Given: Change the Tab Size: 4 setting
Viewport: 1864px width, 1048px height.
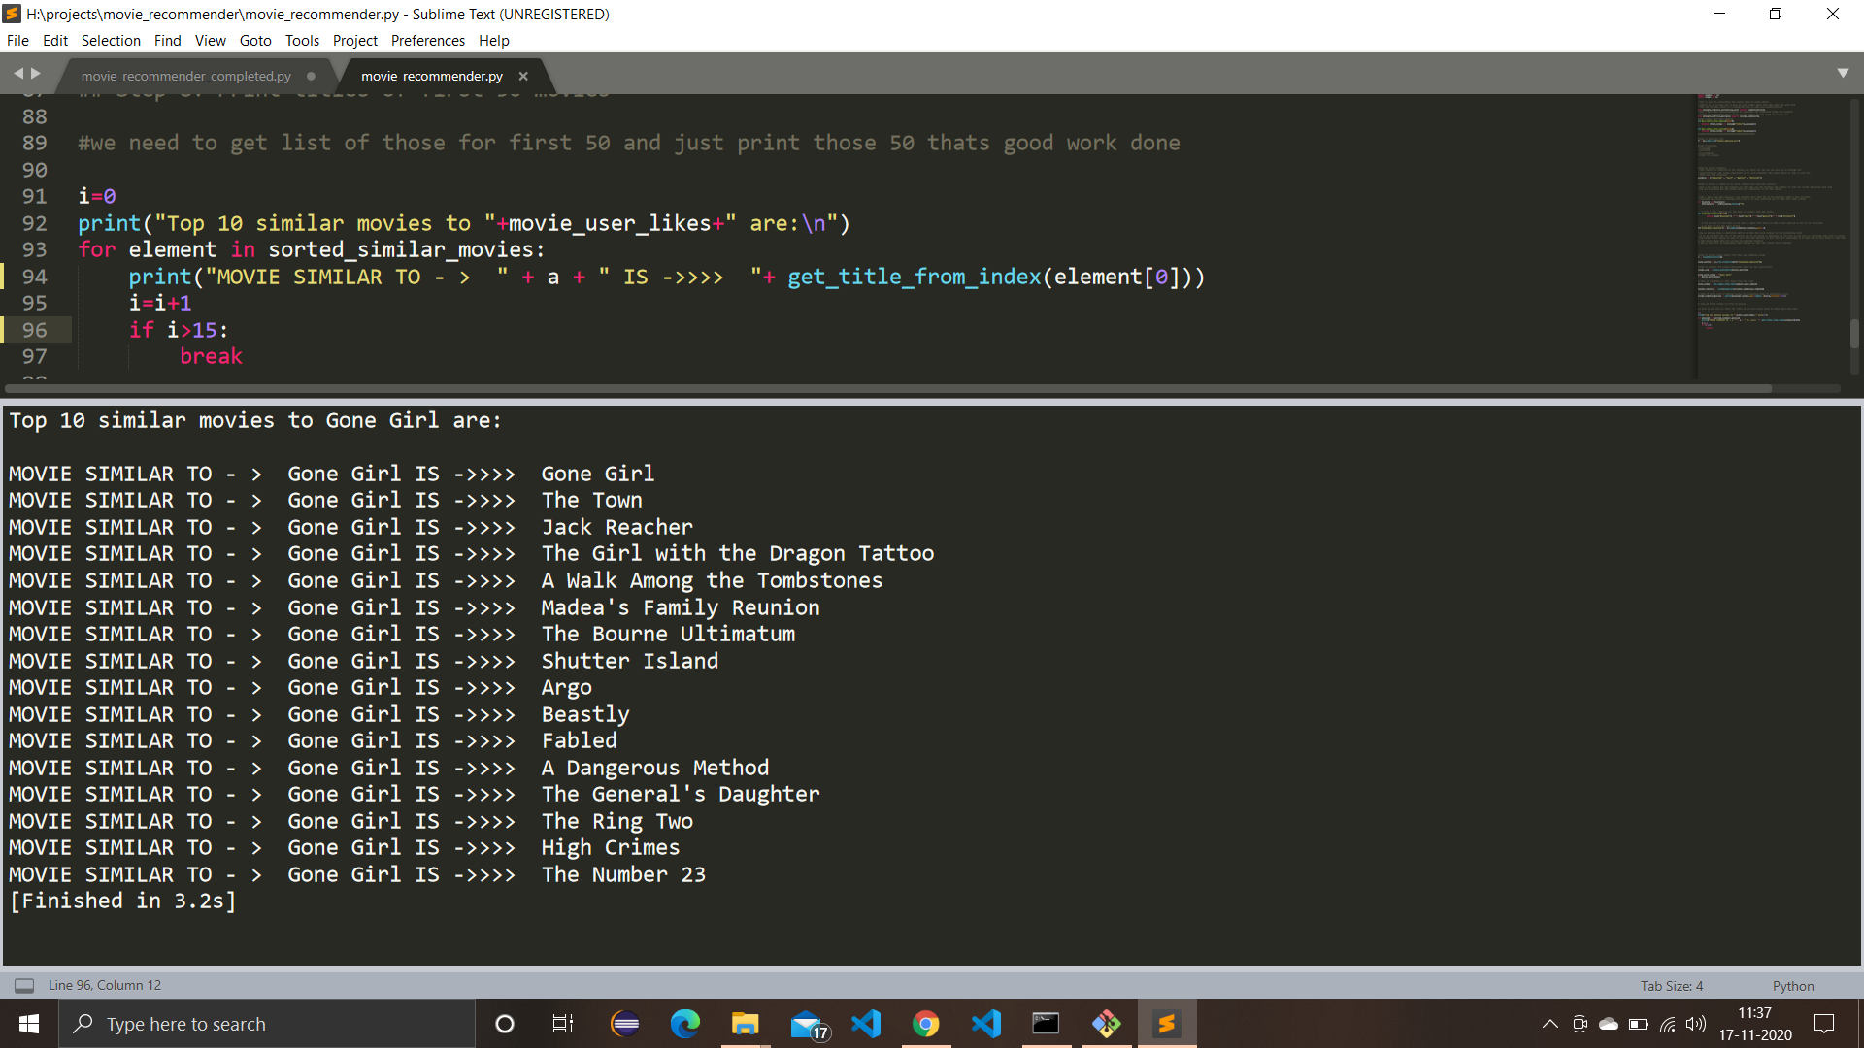Looking at the screenshot, I should tap(1671, 985).
